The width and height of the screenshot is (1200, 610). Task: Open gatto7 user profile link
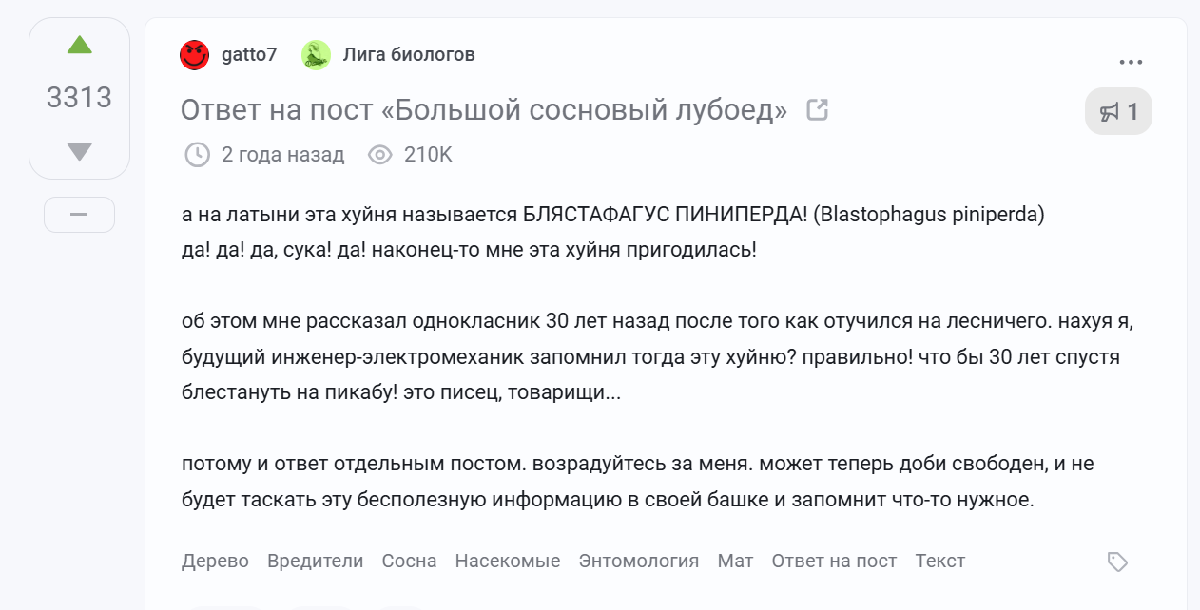coord(249,55)
